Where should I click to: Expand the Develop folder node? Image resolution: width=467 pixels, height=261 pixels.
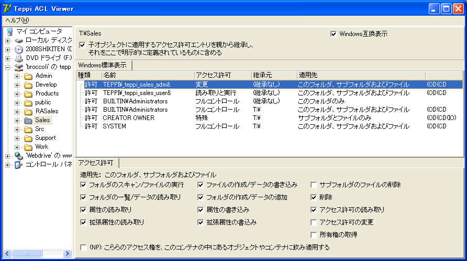tap(17, 85)
